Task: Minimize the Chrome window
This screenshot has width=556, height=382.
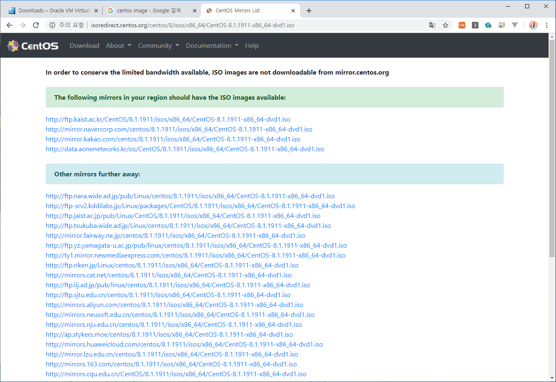Action: (508, 6)
